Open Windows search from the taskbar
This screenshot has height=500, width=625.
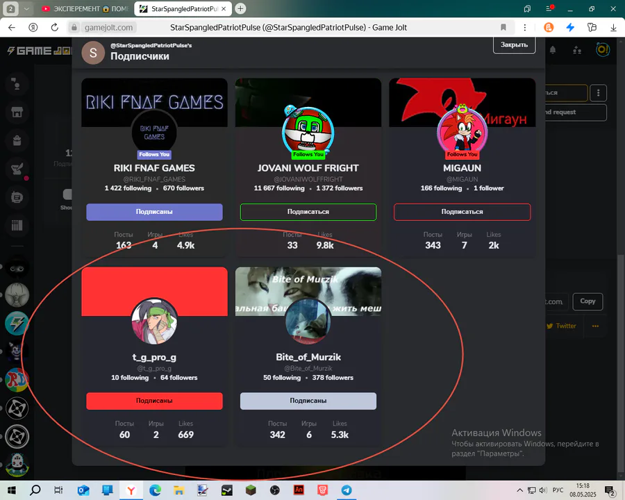point(35,490)
